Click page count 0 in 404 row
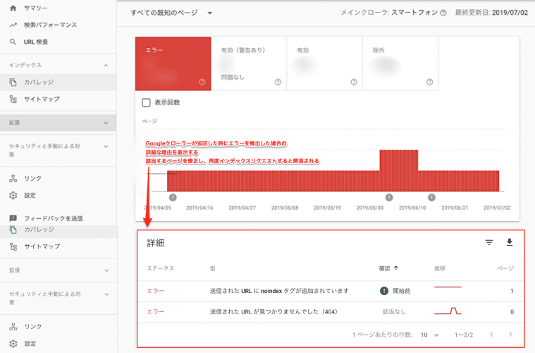Viewport: 535px width, 353px height. [x=512, y=311]
